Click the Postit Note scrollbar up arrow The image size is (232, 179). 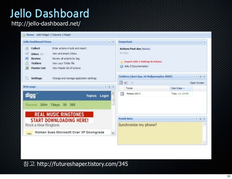point(204,124)
